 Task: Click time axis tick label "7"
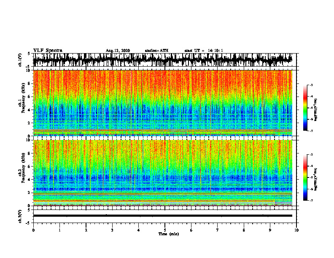tap(218, 230)
